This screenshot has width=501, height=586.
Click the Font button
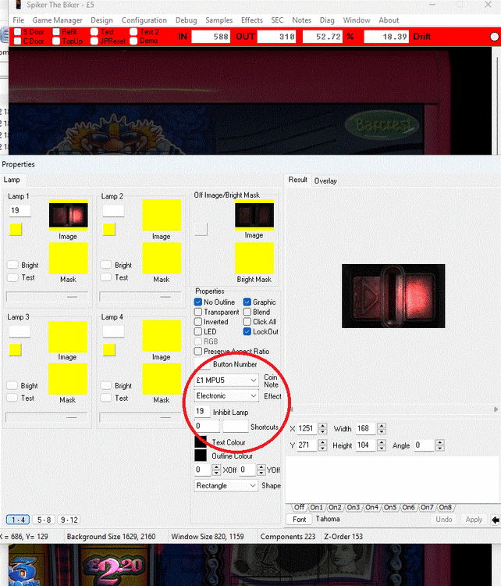(300, 520)
